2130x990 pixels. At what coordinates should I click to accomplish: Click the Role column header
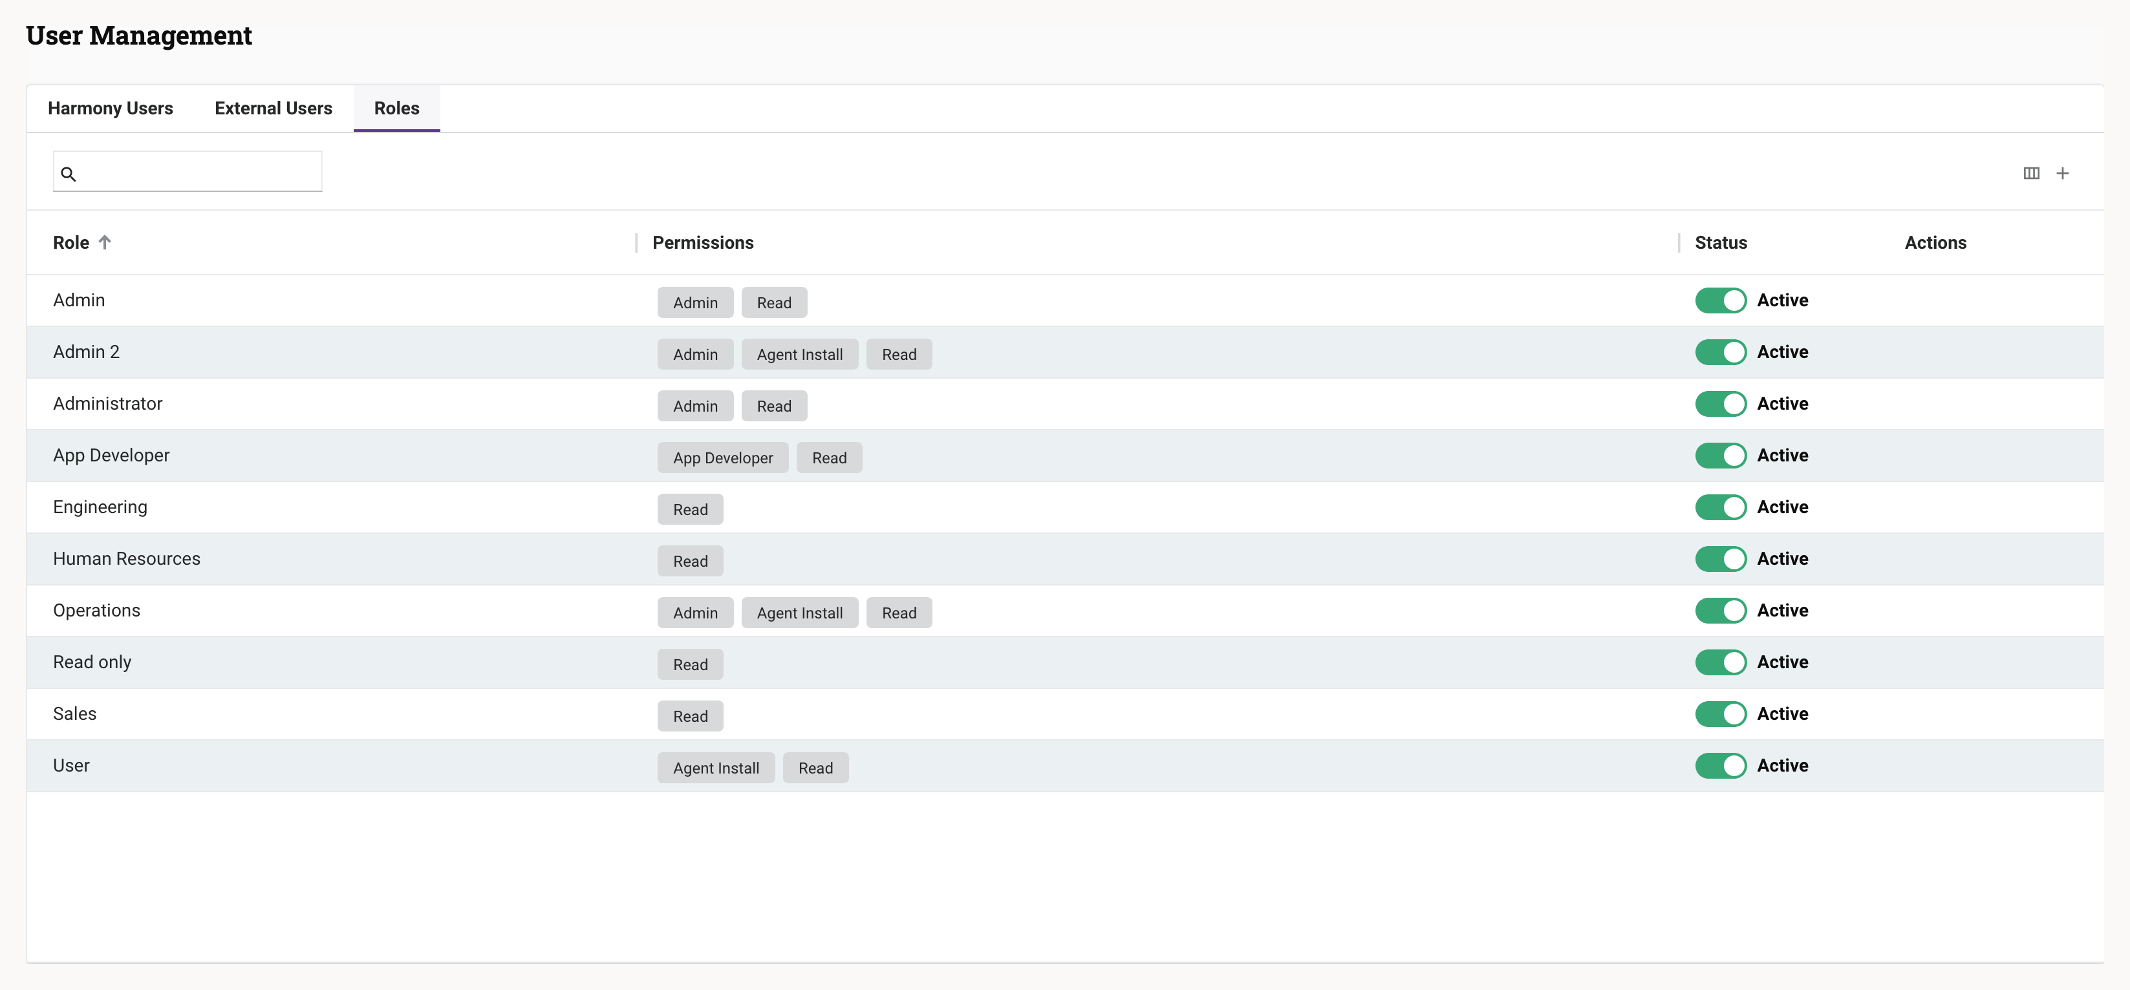[x=71, y=242]
